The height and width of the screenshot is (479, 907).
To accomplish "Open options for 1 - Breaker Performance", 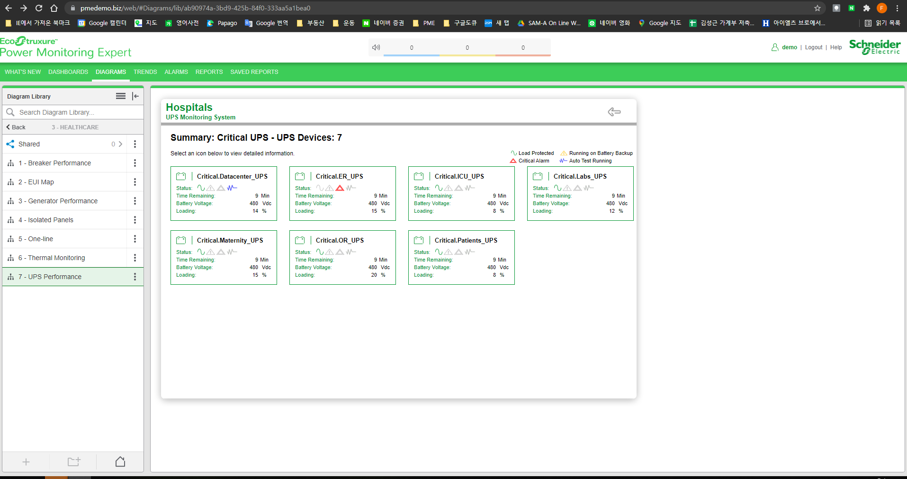I will [135, 163].
